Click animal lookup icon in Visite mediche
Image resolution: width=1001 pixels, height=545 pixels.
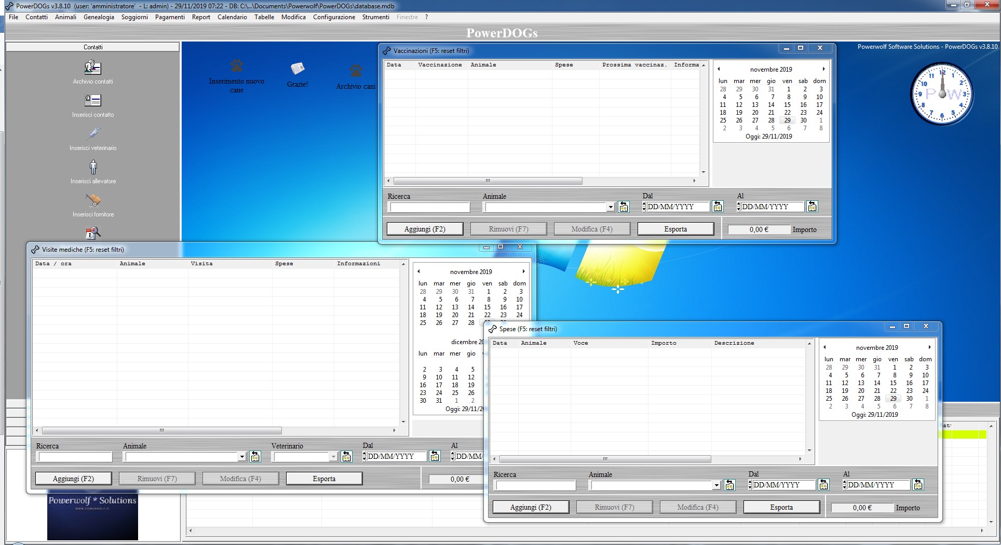click(x=255, y=457)
